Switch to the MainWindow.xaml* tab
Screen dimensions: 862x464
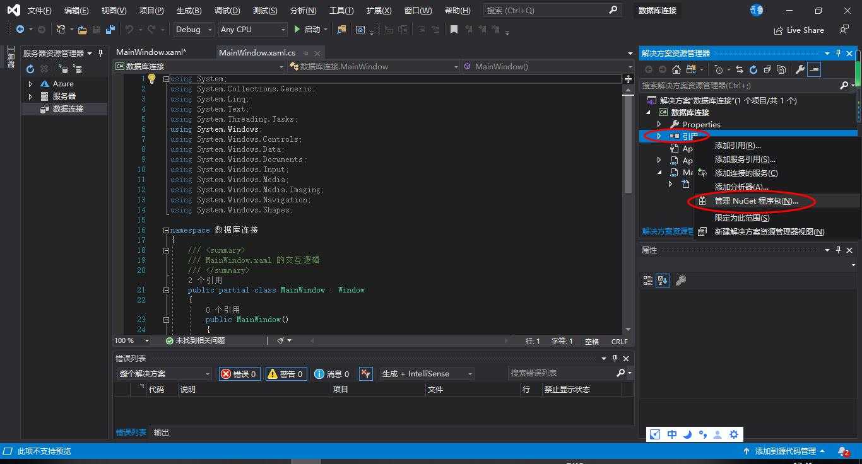point(151,52)
